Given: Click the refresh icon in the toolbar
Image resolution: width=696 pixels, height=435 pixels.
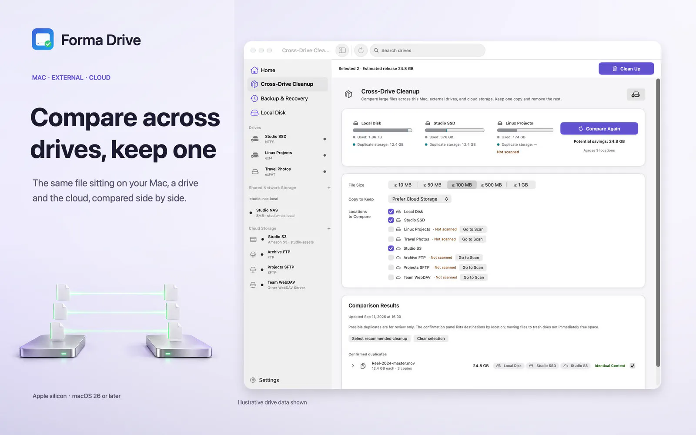Looking at the screenshot, I should (361, 50).
